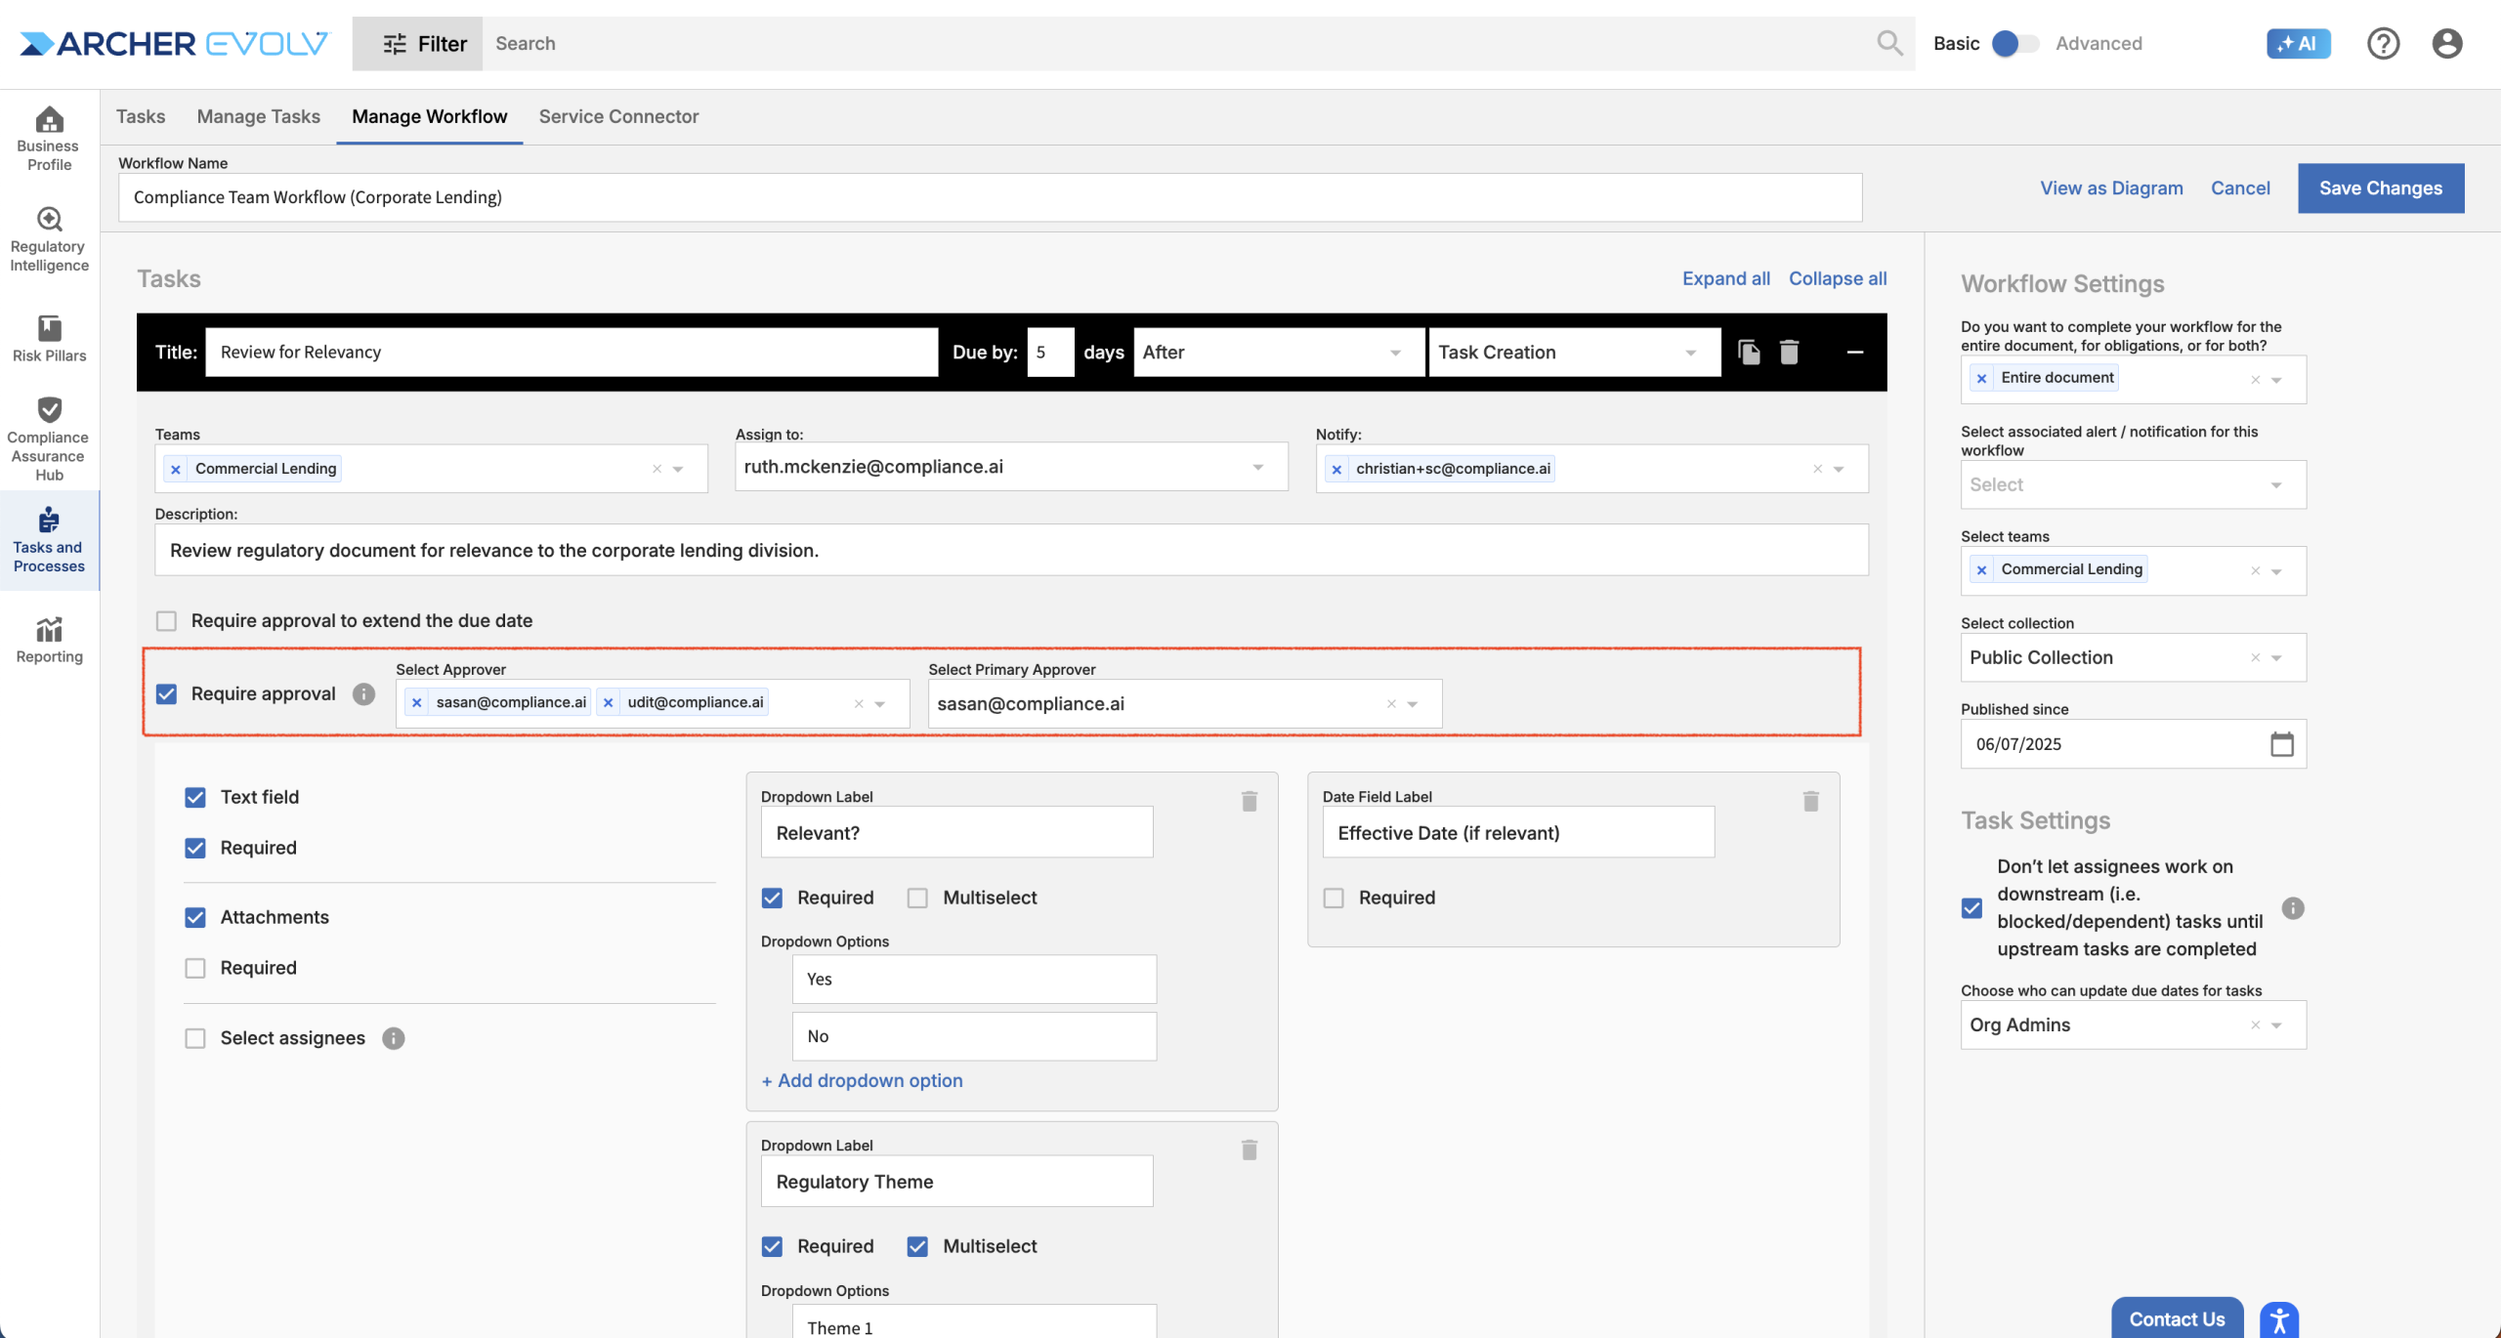The height and width of the screenshot is (1338, 2501).
Task: Toggle Basic to Advanced search switch
Action: (2015, 44)
